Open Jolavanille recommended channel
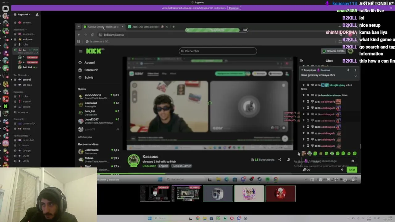The height and width of the screenshot is (222, 395). coord(99,151)
